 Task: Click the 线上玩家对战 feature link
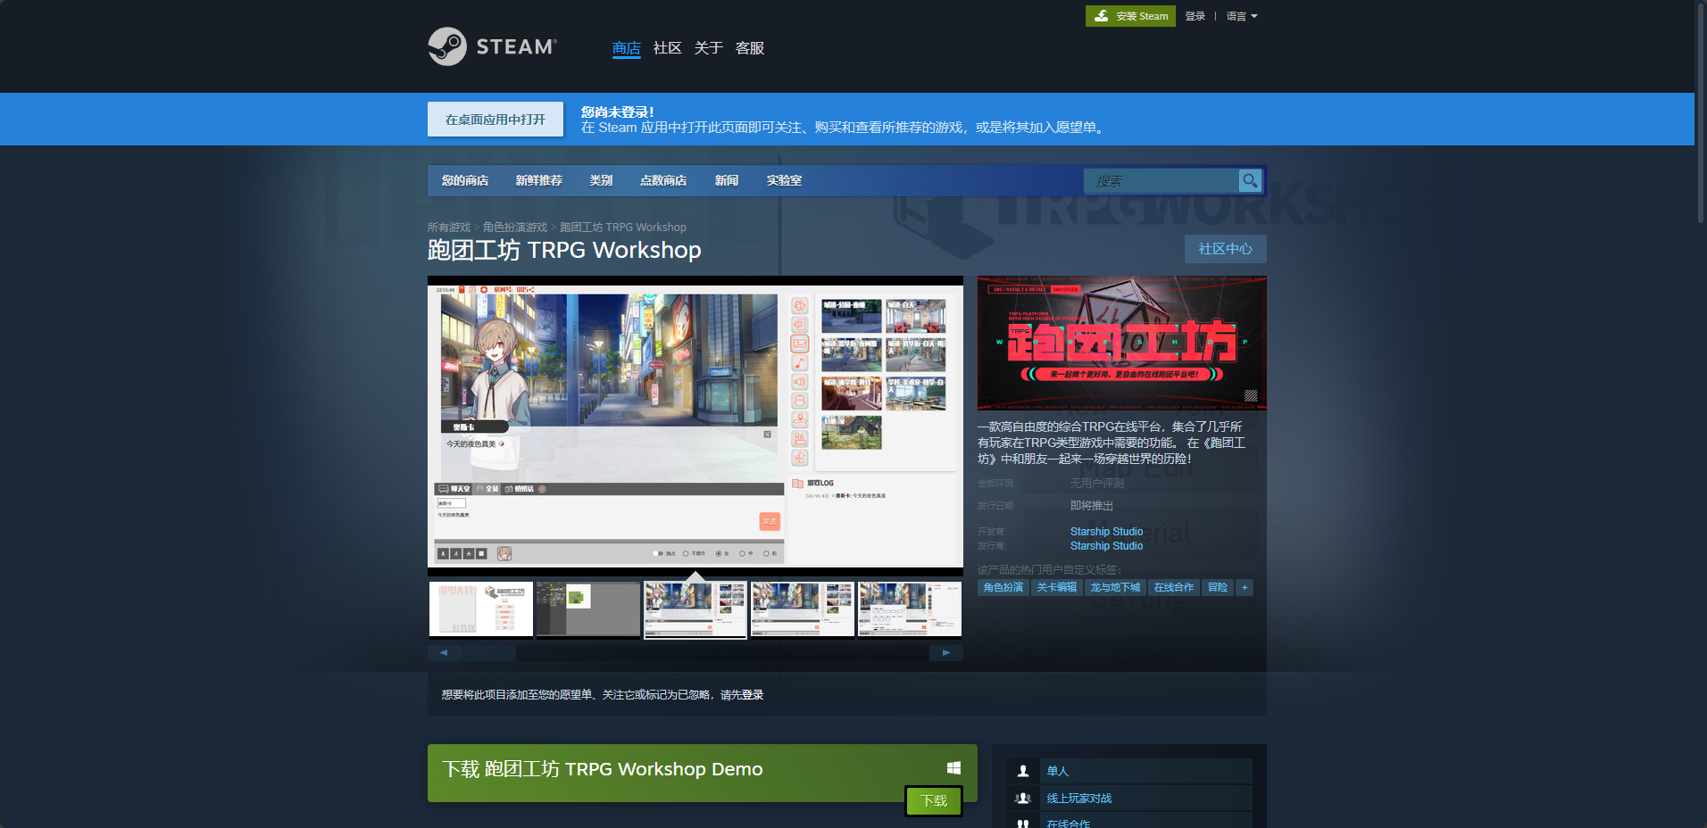tap(1079, 799)
